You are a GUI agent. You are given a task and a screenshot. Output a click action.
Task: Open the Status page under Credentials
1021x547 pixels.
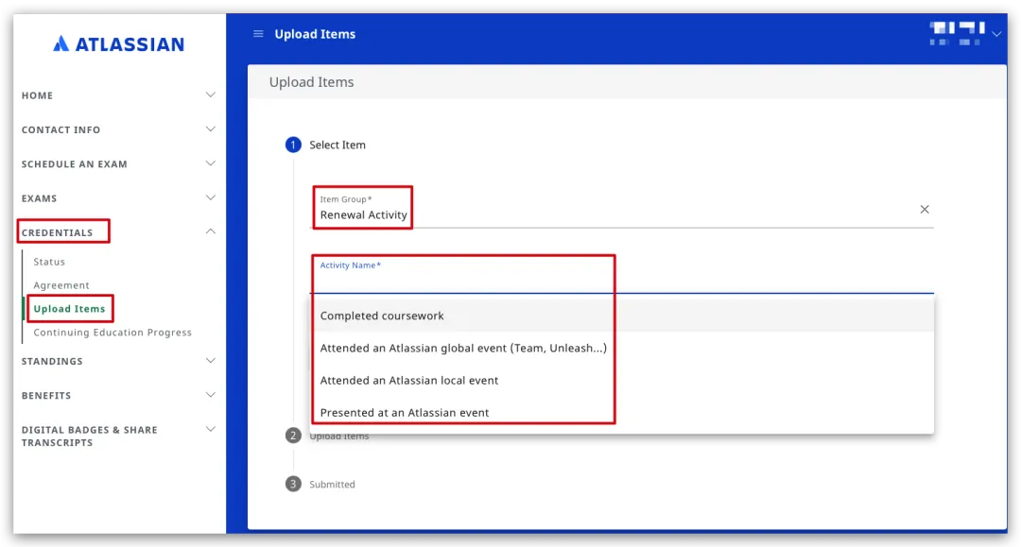(x=49, y=262)
